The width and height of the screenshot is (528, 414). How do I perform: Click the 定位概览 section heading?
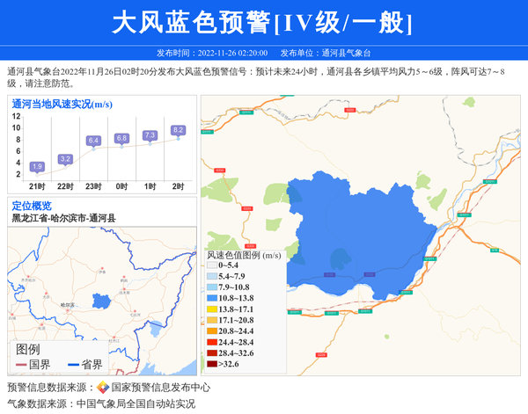pyautogui.click(x=32, y=206)
